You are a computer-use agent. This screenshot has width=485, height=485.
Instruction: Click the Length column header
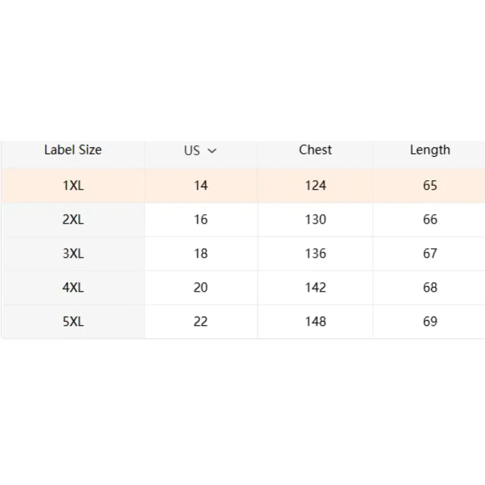430,150
